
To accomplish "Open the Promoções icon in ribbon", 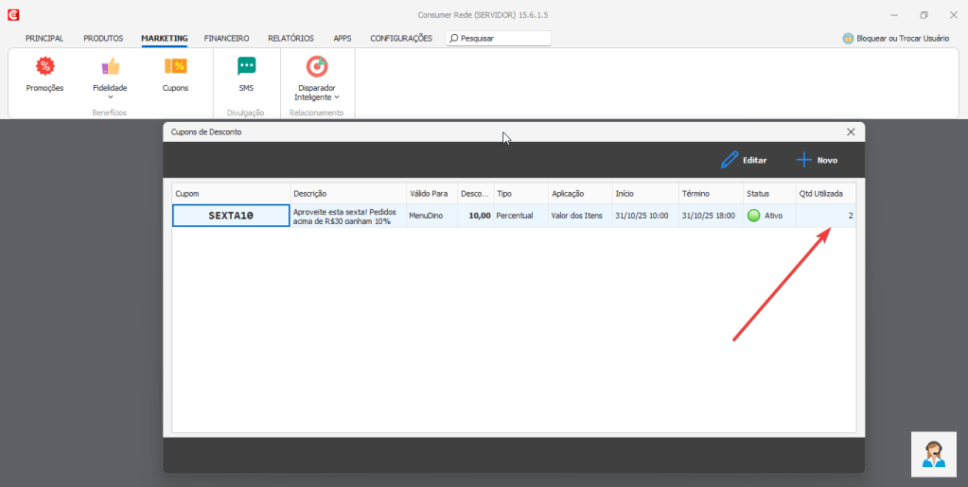I will 44,67.
